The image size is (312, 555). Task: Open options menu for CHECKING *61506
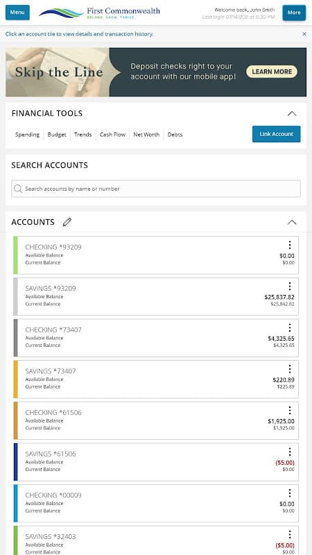pyautogui.click(x=290, y=411)
